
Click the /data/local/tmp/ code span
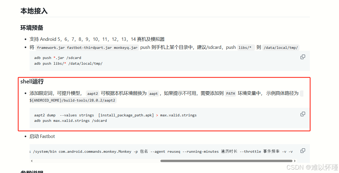281,48
